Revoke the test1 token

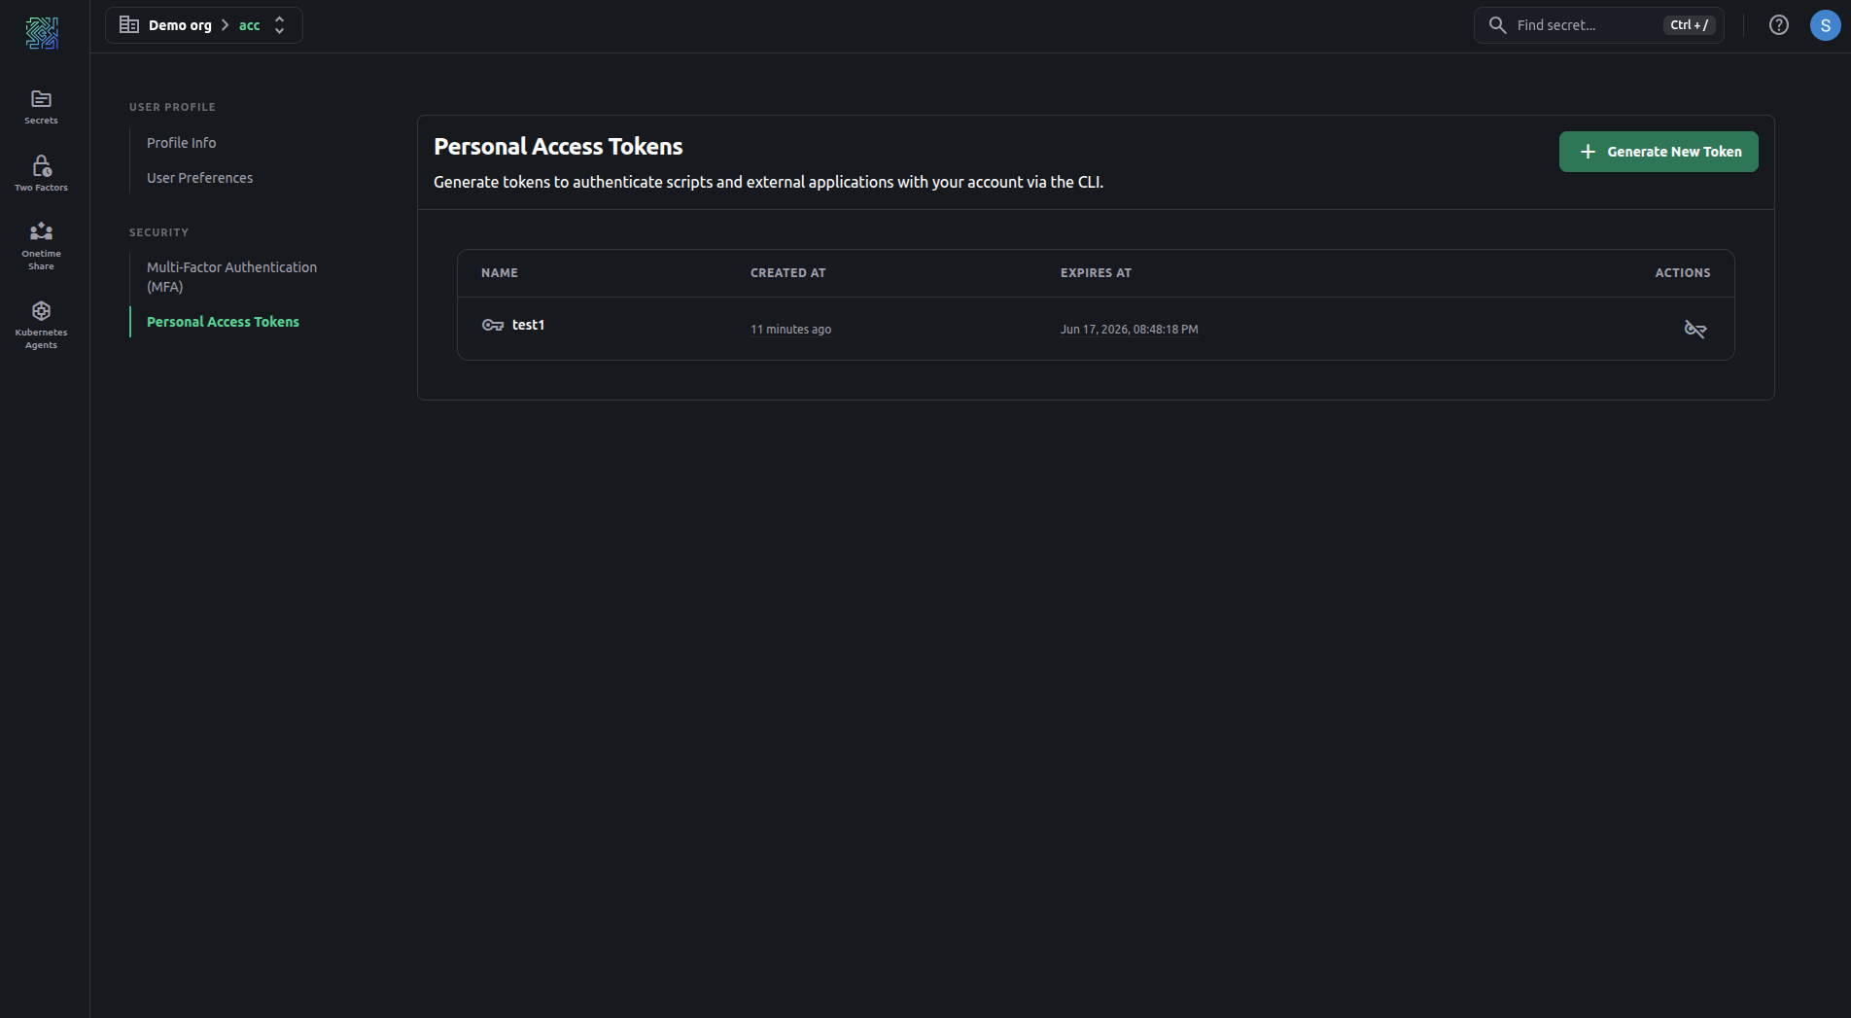1694,329
